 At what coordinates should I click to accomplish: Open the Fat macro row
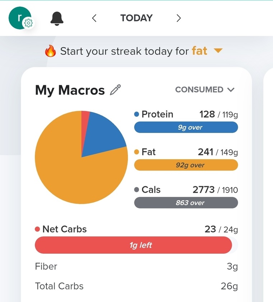click(186, 159)
